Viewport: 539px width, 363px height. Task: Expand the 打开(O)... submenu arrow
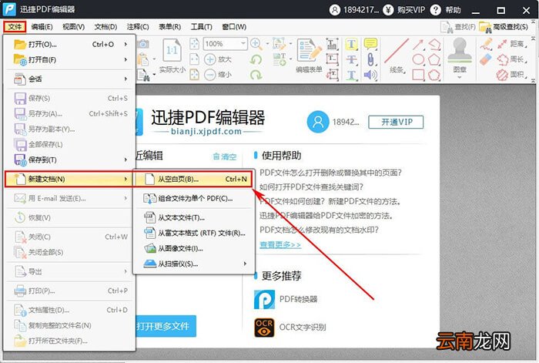click(x=126, y=45)
